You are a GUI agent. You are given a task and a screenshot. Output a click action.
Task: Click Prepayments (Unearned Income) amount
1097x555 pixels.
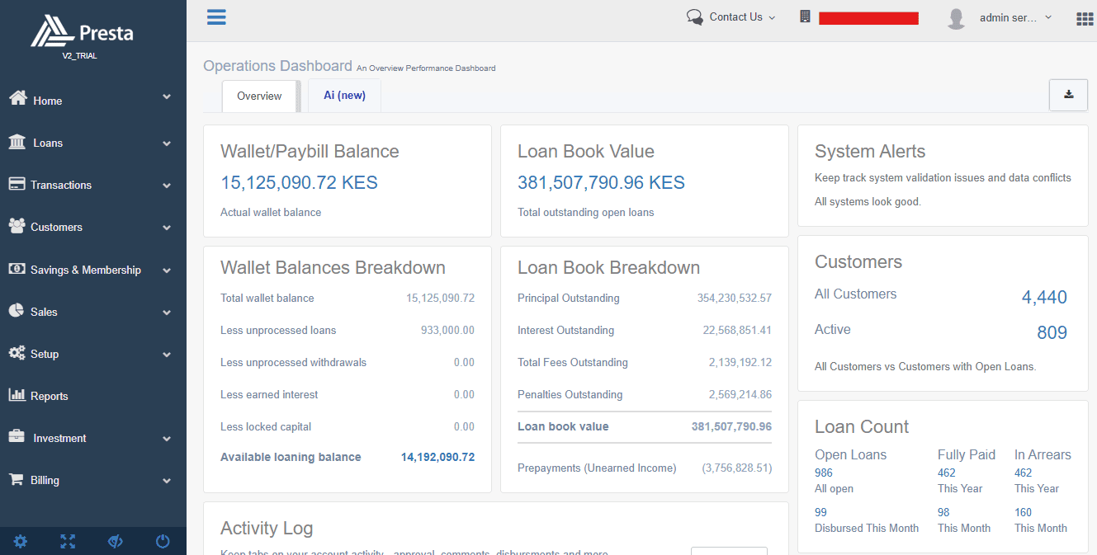coord(737,468)
